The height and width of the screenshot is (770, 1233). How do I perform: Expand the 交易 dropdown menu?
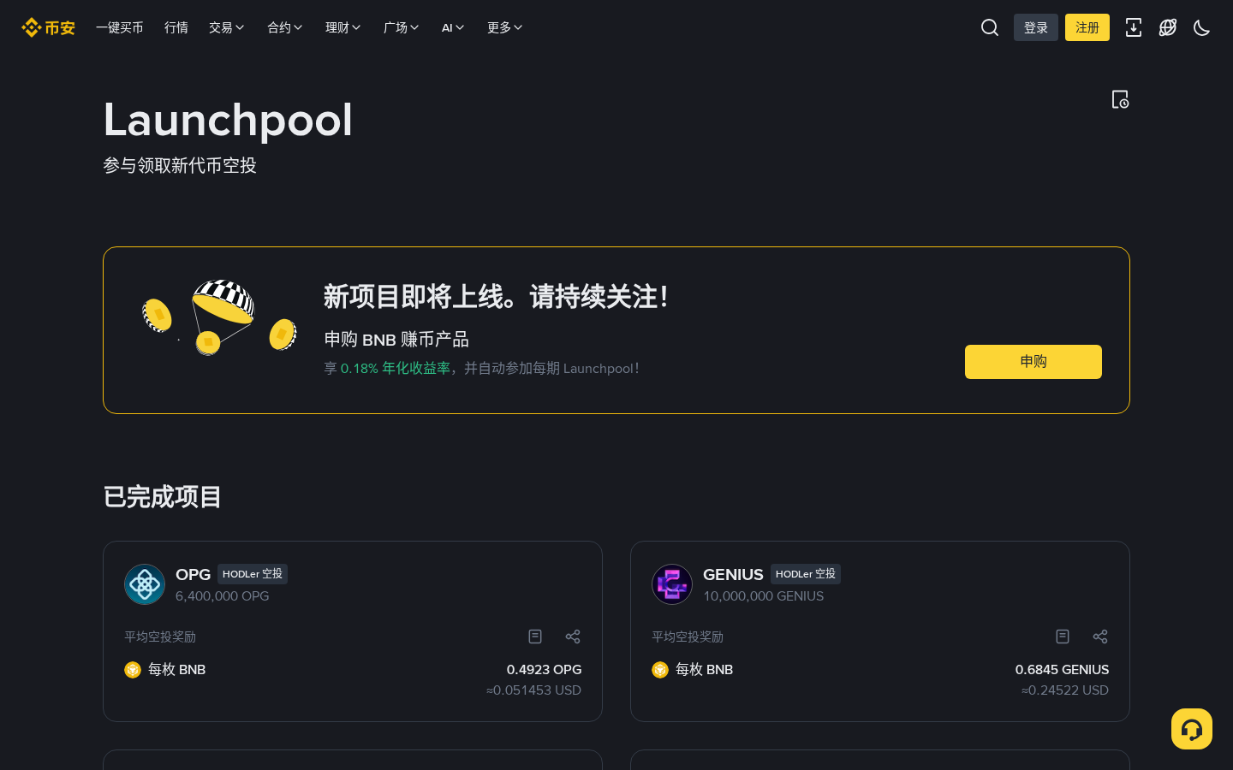click(x=227, y=27)
